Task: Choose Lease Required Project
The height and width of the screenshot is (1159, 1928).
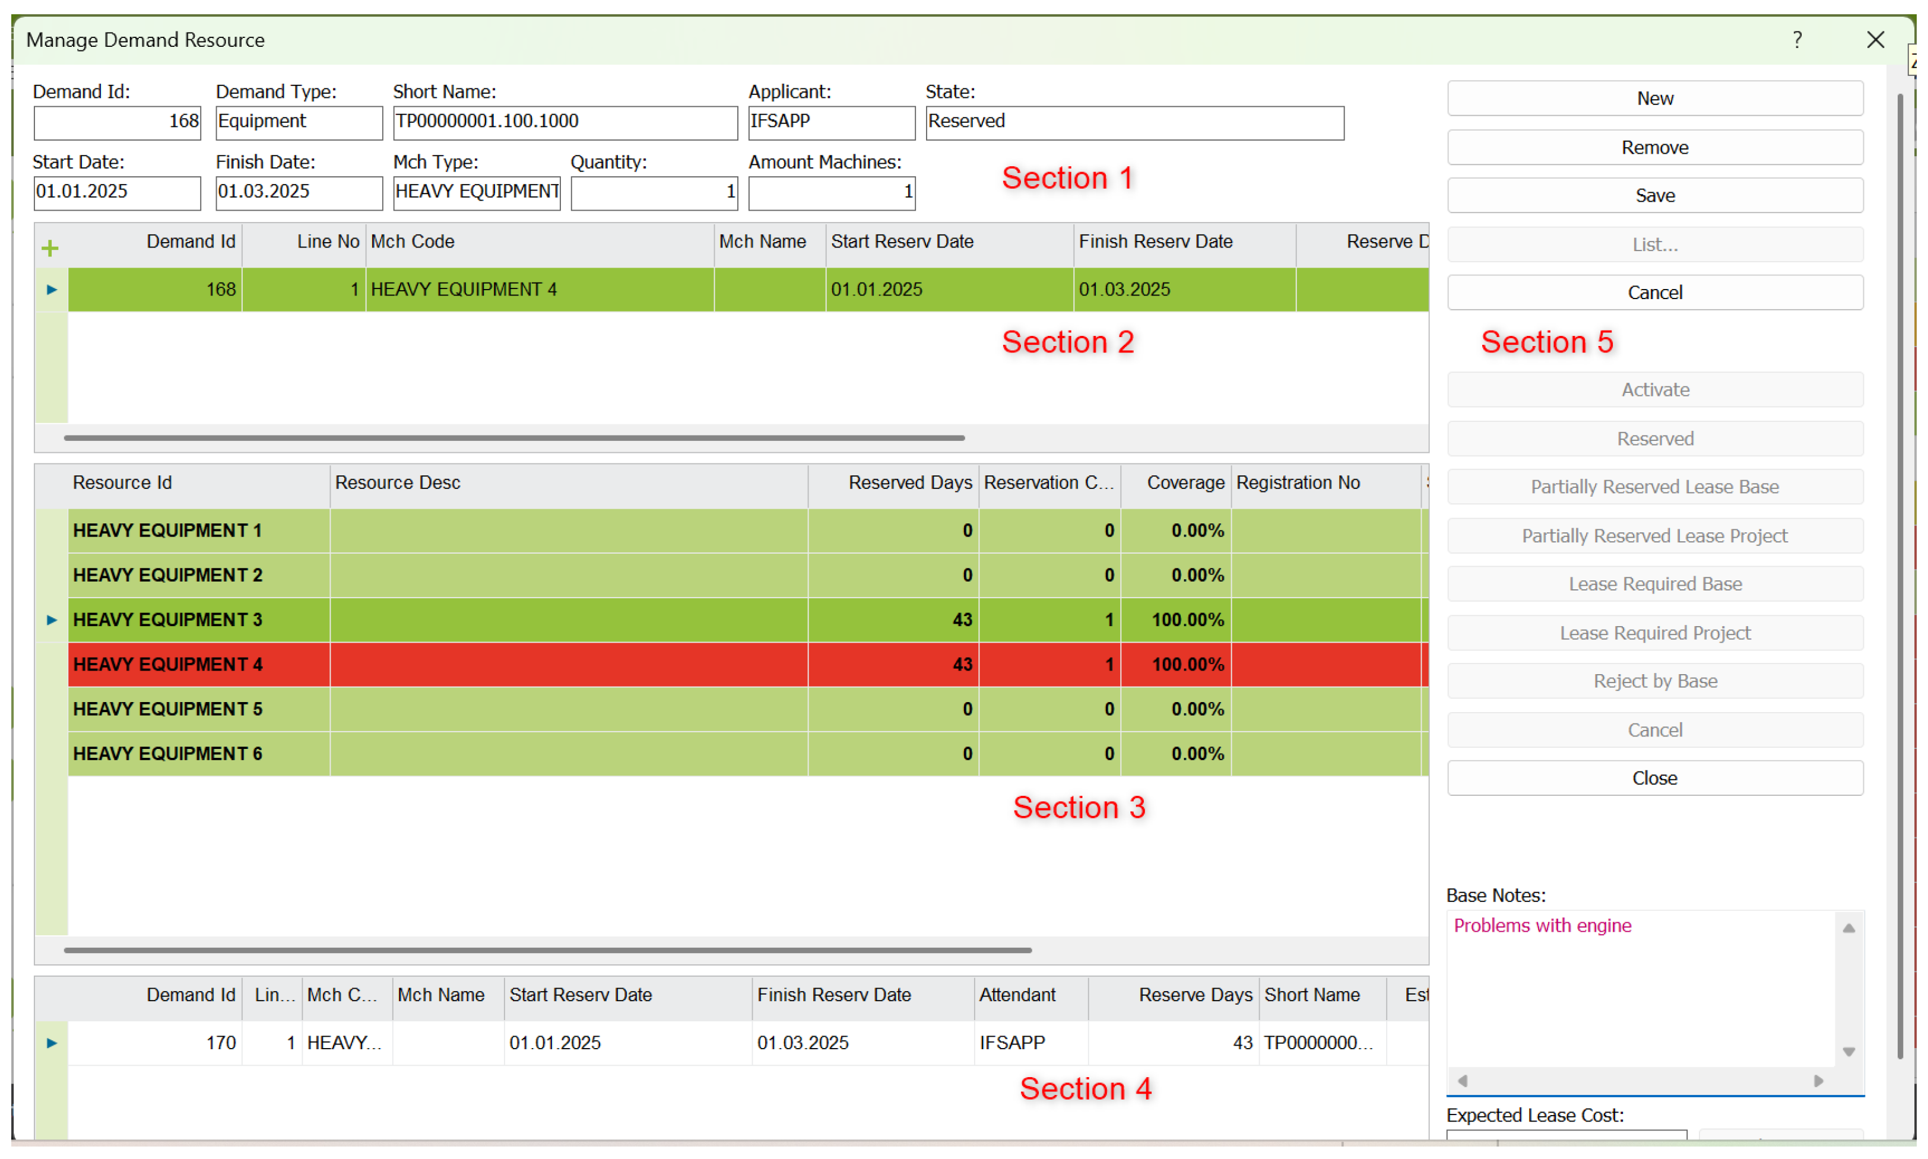Action: 1654,633
